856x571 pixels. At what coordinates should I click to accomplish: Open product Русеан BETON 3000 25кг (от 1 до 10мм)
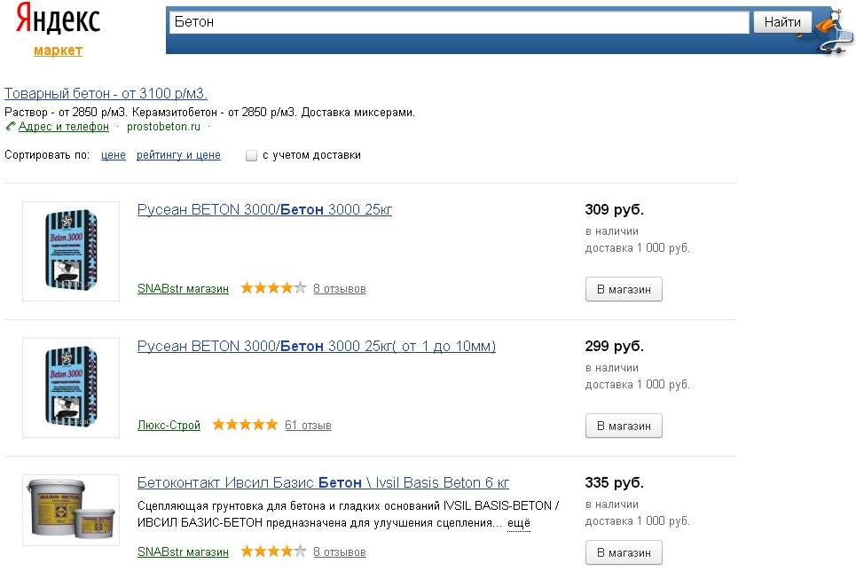317,346
